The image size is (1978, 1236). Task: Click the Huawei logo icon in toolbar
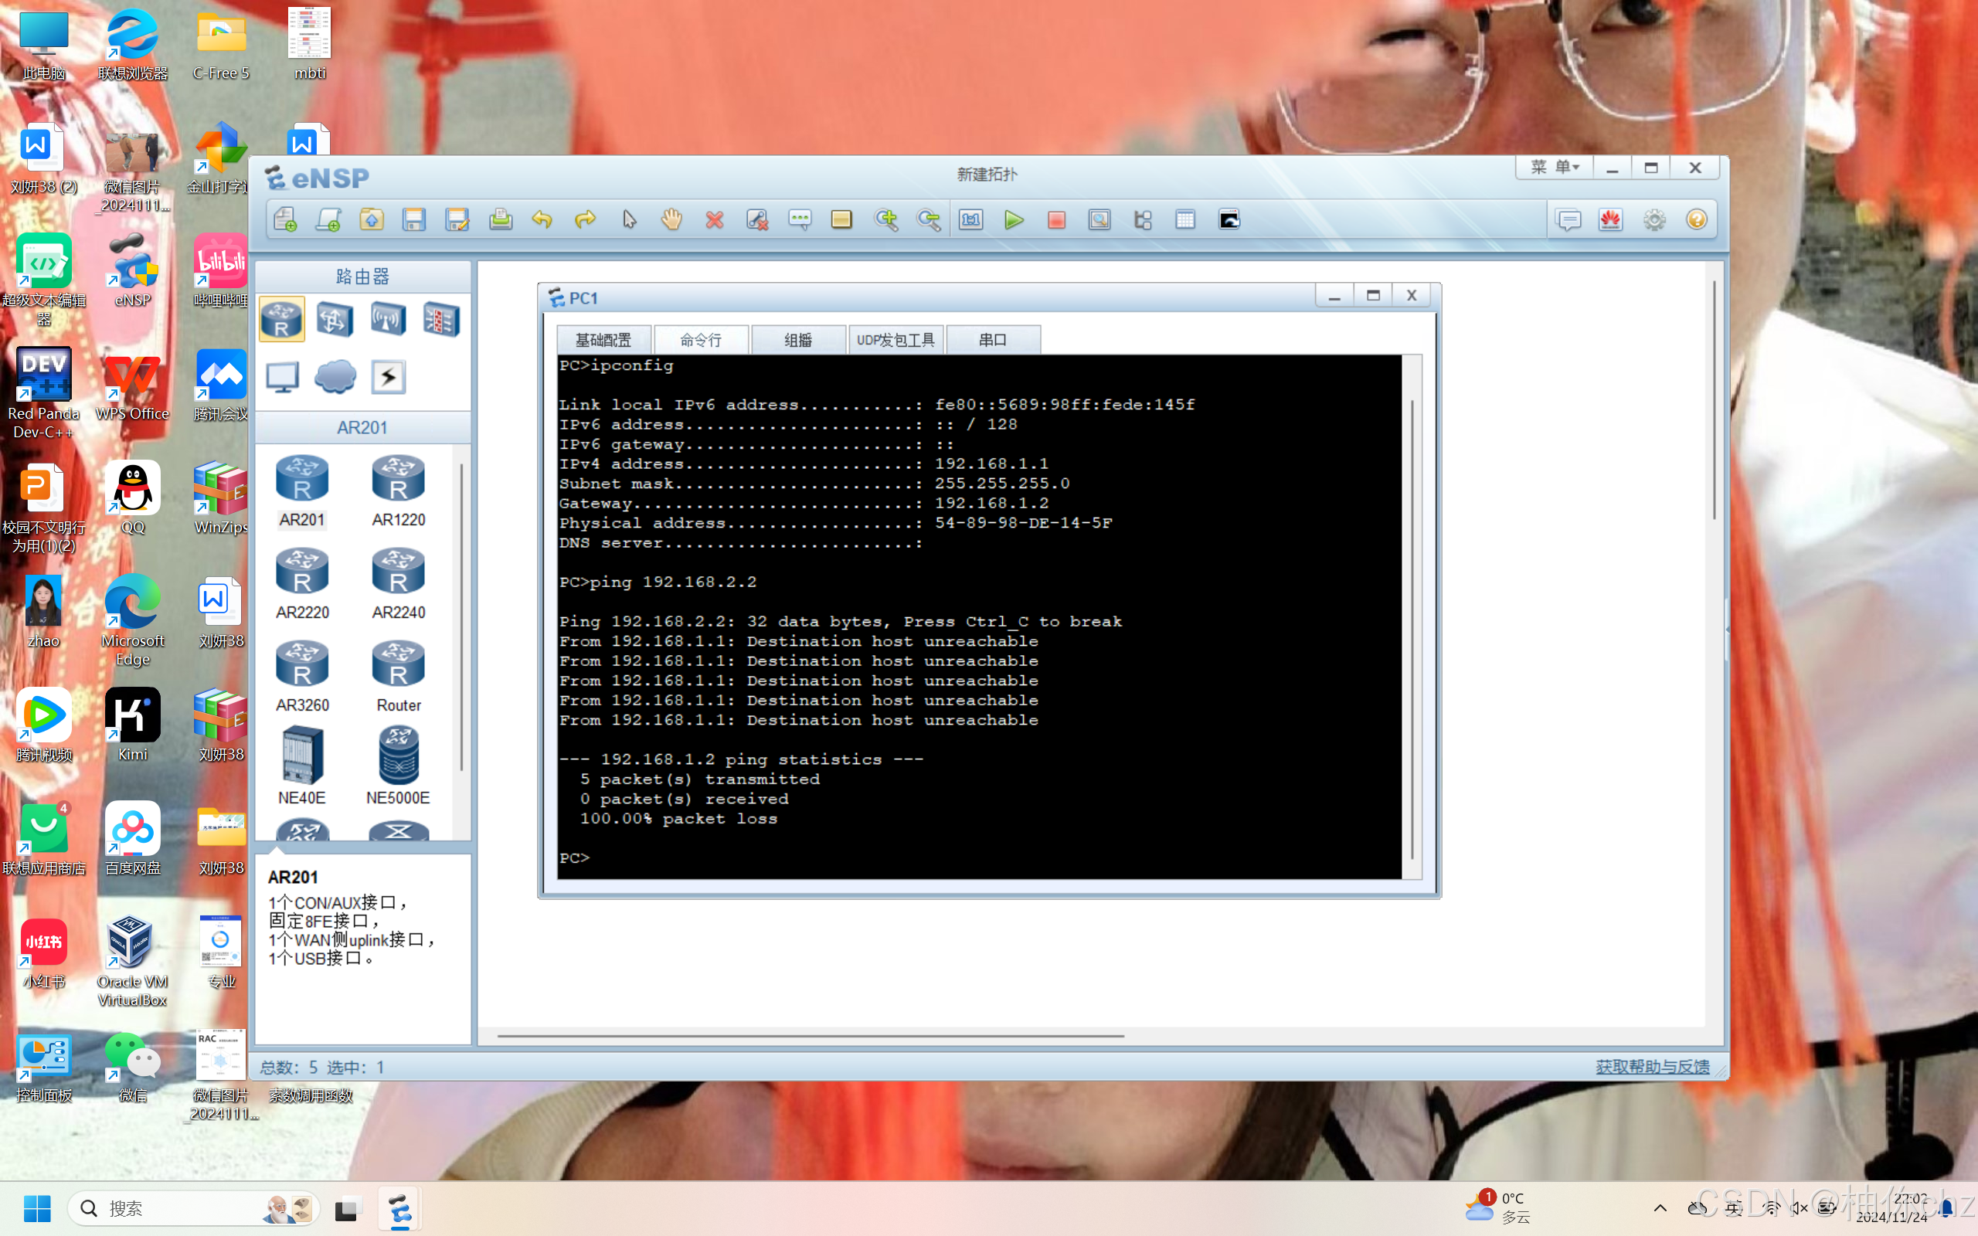1610,220
